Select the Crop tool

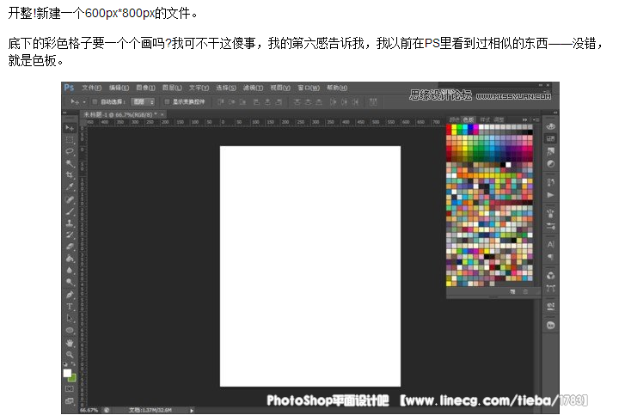pos(70,175)
